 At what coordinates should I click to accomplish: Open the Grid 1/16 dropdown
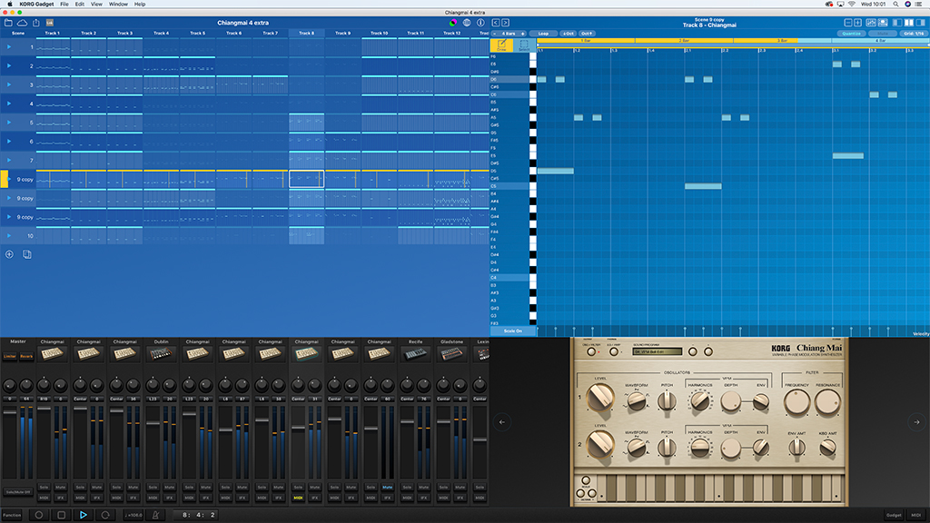pyautogui.click(x=914, y=34)
